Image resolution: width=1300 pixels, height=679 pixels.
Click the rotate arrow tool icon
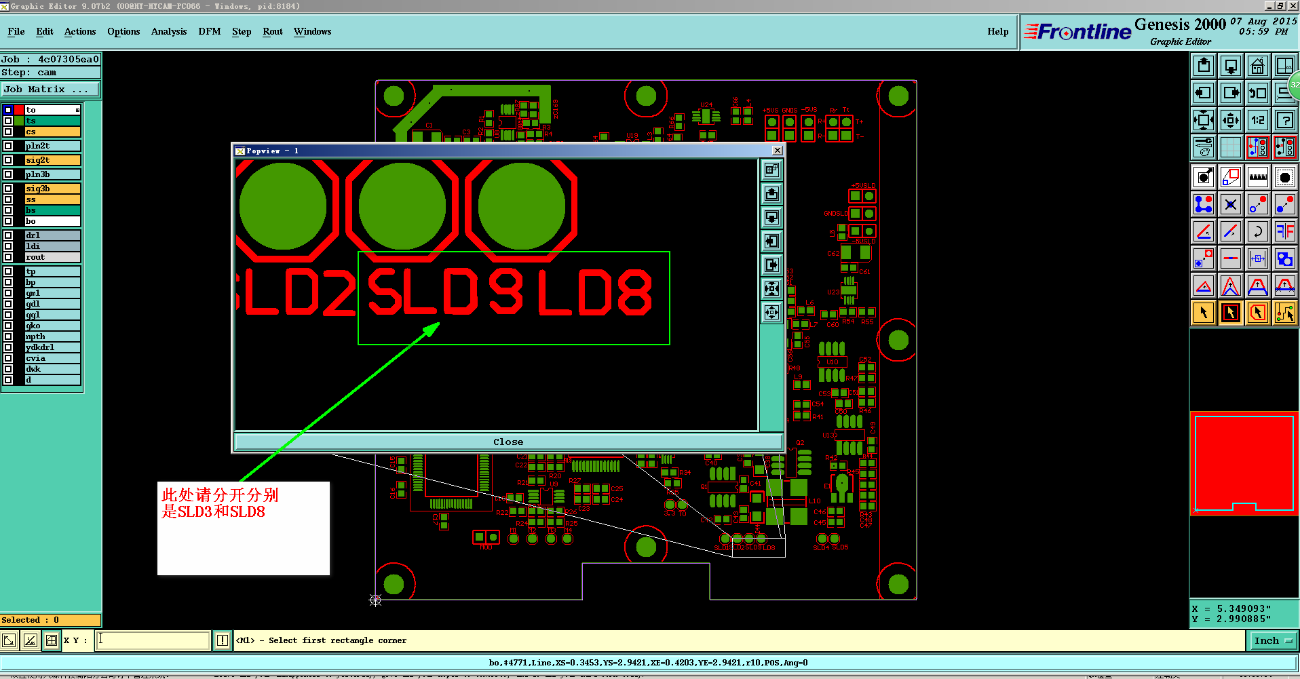coord(1258,231)
